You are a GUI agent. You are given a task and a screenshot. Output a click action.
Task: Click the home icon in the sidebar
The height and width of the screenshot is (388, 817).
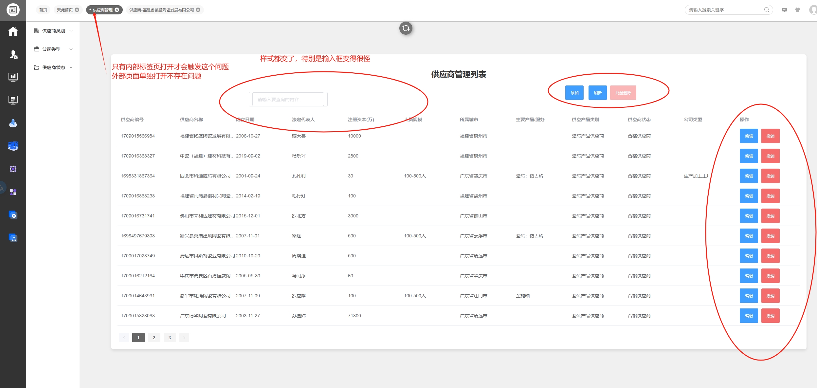point(13,31)
